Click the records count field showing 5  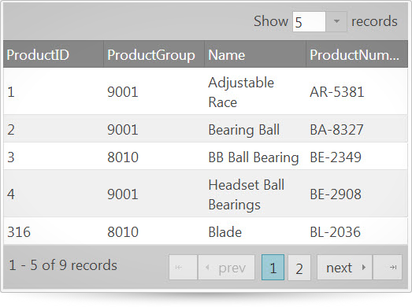click(x=309, y=21)
